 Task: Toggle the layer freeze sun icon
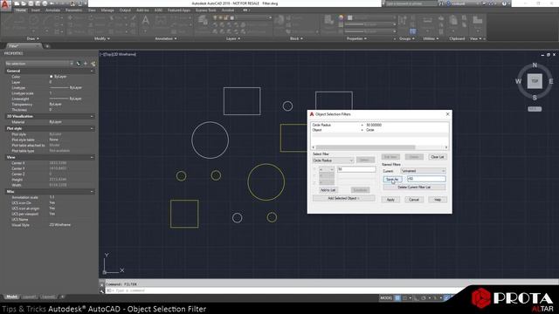(221, 17)
